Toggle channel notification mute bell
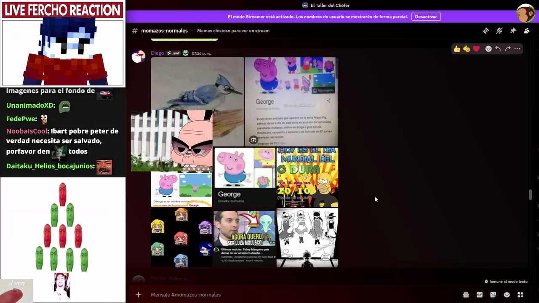This screenshot has height=303, width=539. tap(499, 31)
